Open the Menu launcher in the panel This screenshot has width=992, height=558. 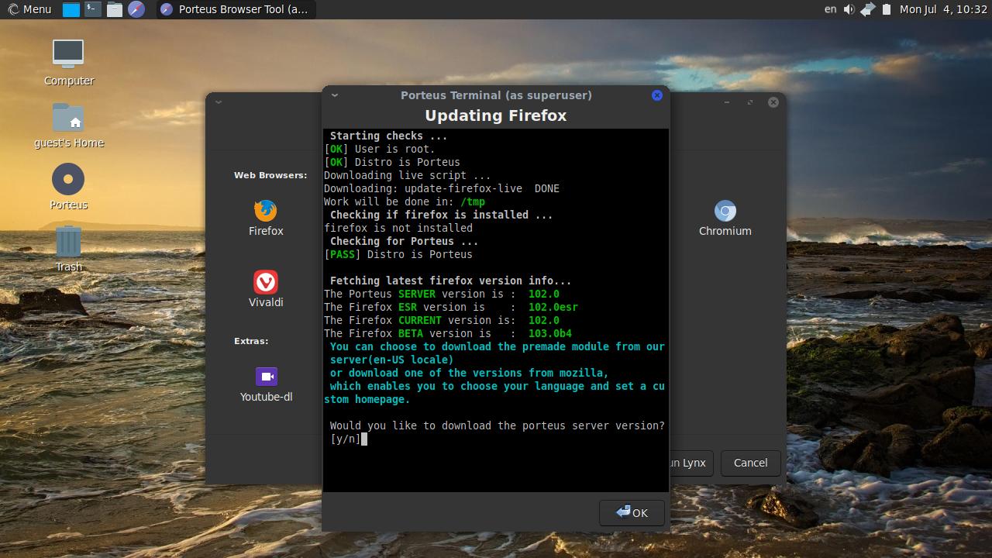click(x=29, y=9)
